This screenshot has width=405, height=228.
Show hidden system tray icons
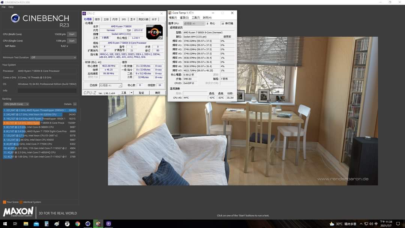click(361, 223)
